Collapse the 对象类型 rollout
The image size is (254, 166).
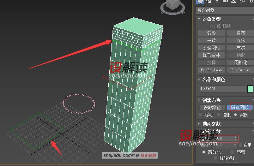pyautogui.click(x=199, y=19)
